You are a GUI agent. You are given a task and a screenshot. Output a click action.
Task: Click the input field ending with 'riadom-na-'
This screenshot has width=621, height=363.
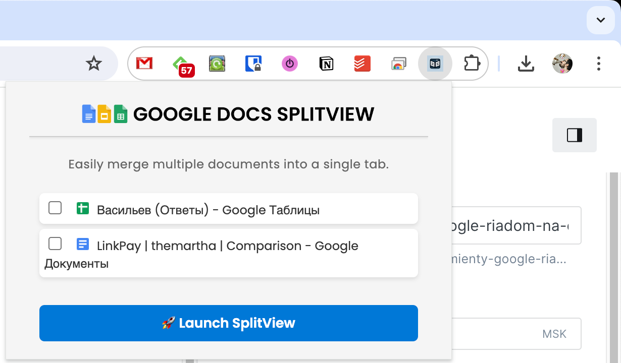[516, 225]
